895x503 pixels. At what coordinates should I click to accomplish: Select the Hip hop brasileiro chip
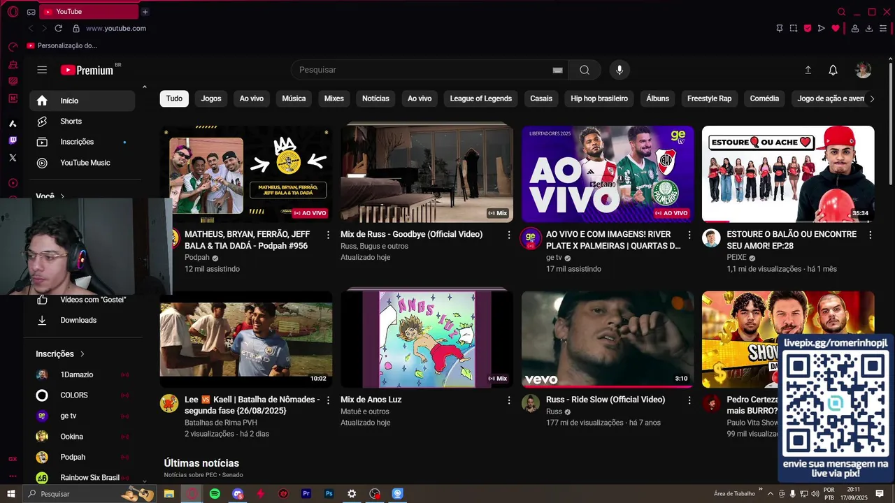click(x=599, y=99)
